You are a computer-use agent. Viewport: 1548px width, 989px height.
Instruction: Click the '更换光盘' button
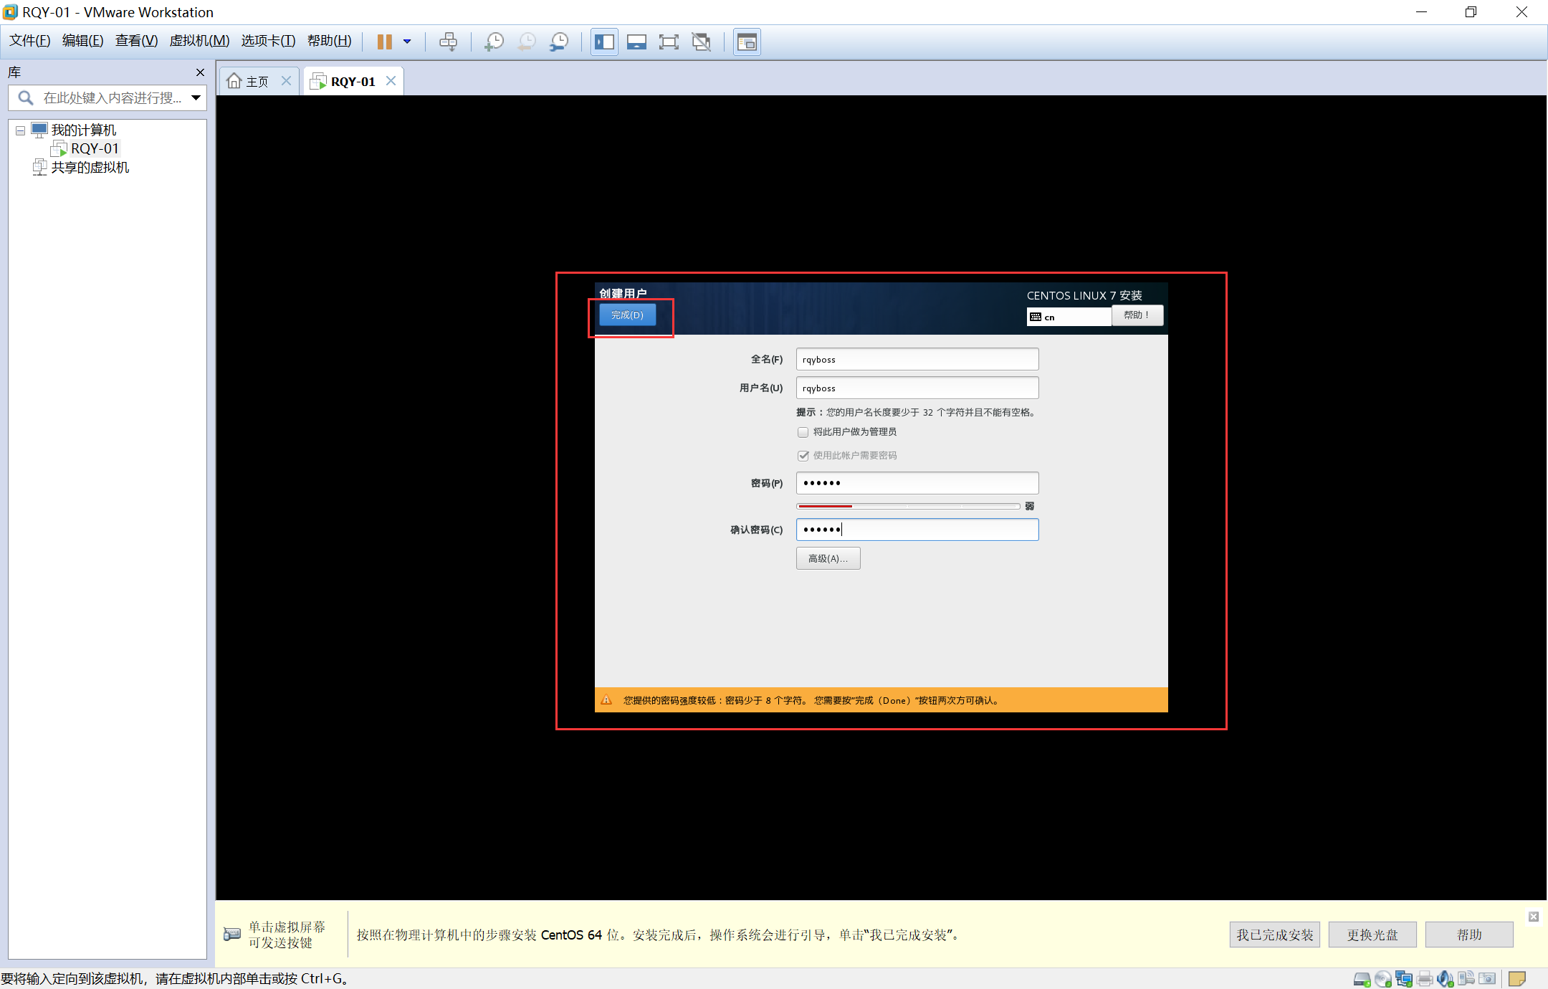[x=1372, y=935]
